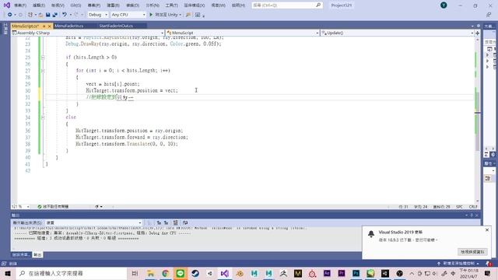Click the SPC indentation indicator
The image size is (498, 280).
(x=459, y=207)
